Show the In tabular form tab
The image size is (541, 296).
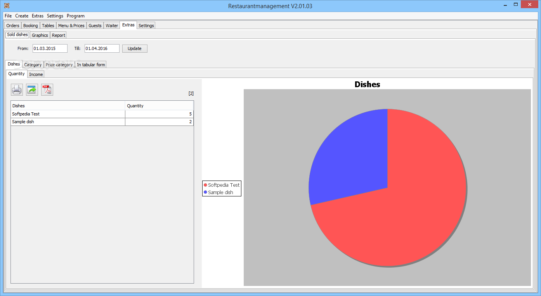tap(91, 65)
